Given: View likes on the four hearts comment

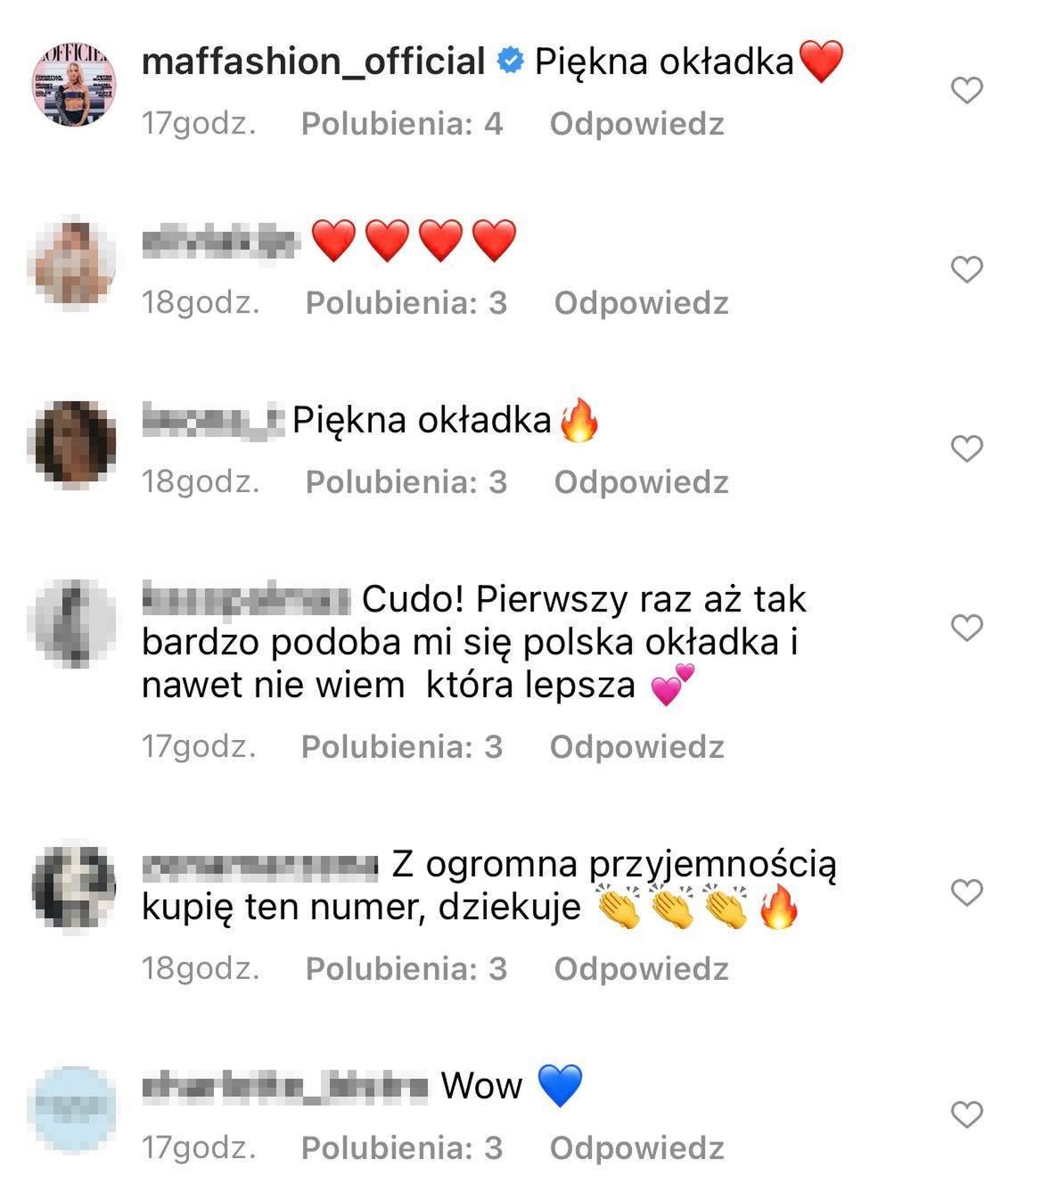Looking at the screenshot, I should point(406,303).
